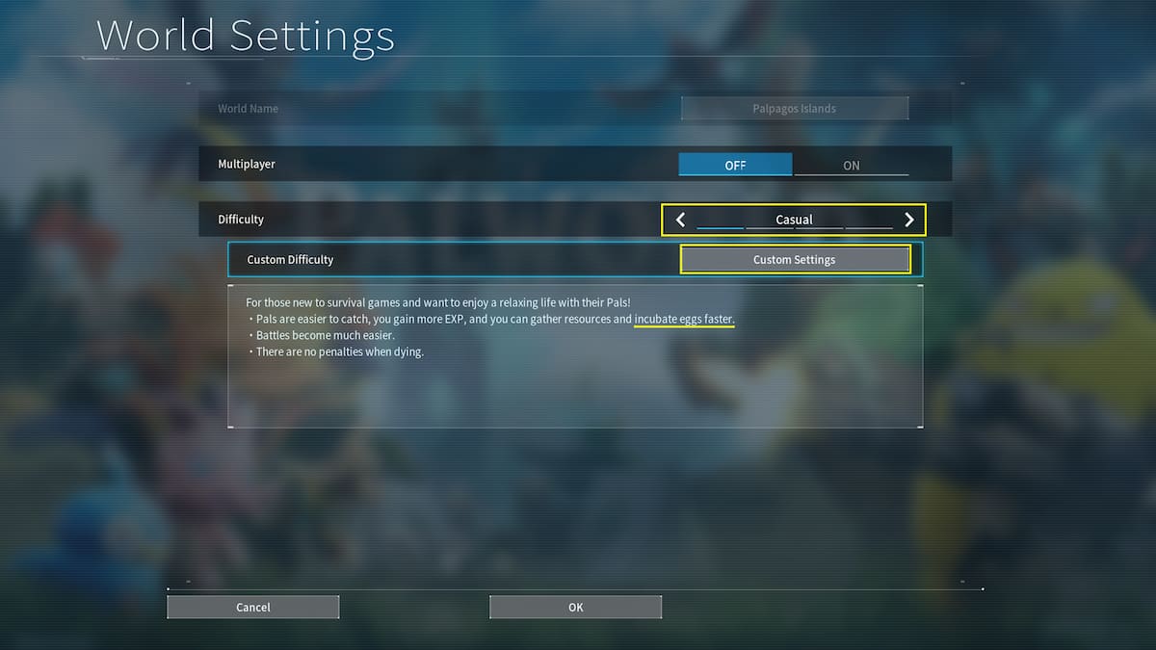Click the first blue difficulty segment bar
The height and width of the screenshot is (650, 1156).
tap(720, 228)
